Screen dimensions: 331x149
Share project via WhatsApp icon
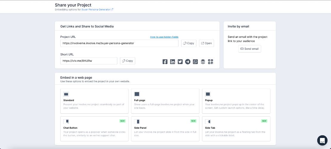coord(195,62)
